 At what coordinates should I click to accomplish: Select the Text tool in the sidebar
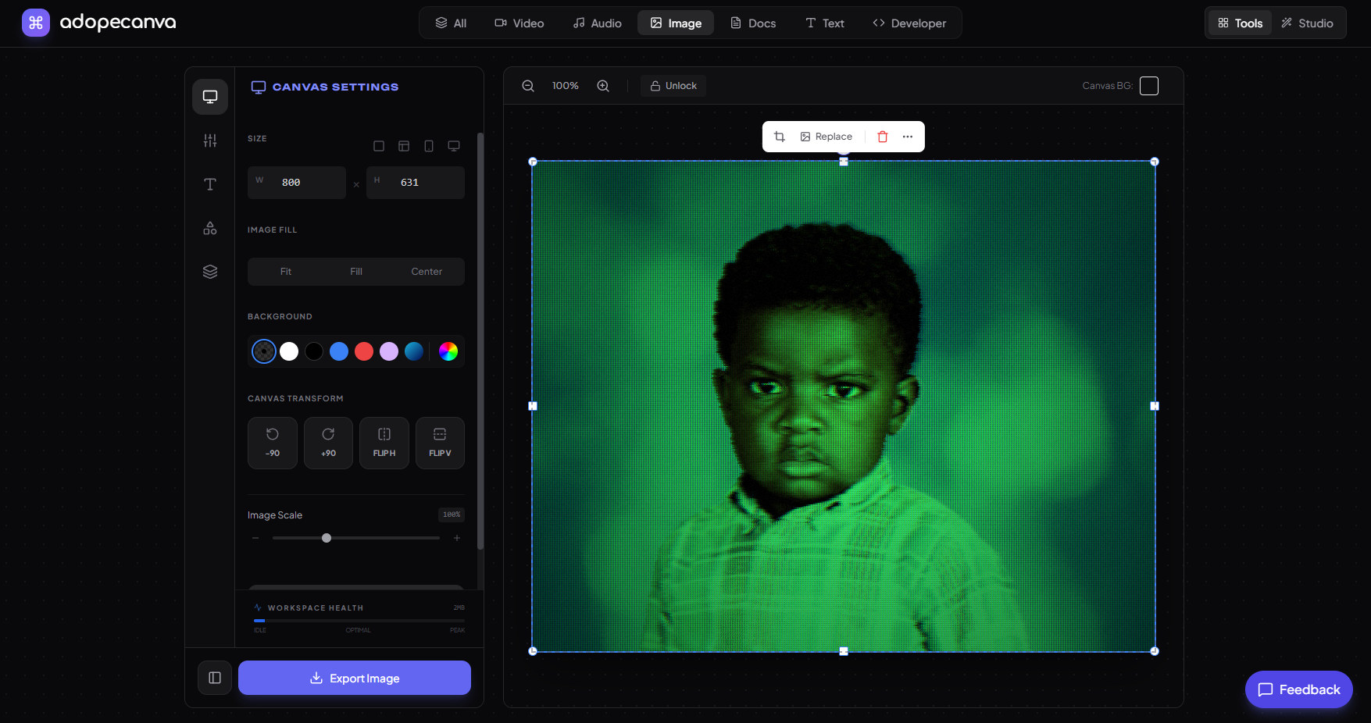point(209,184)
